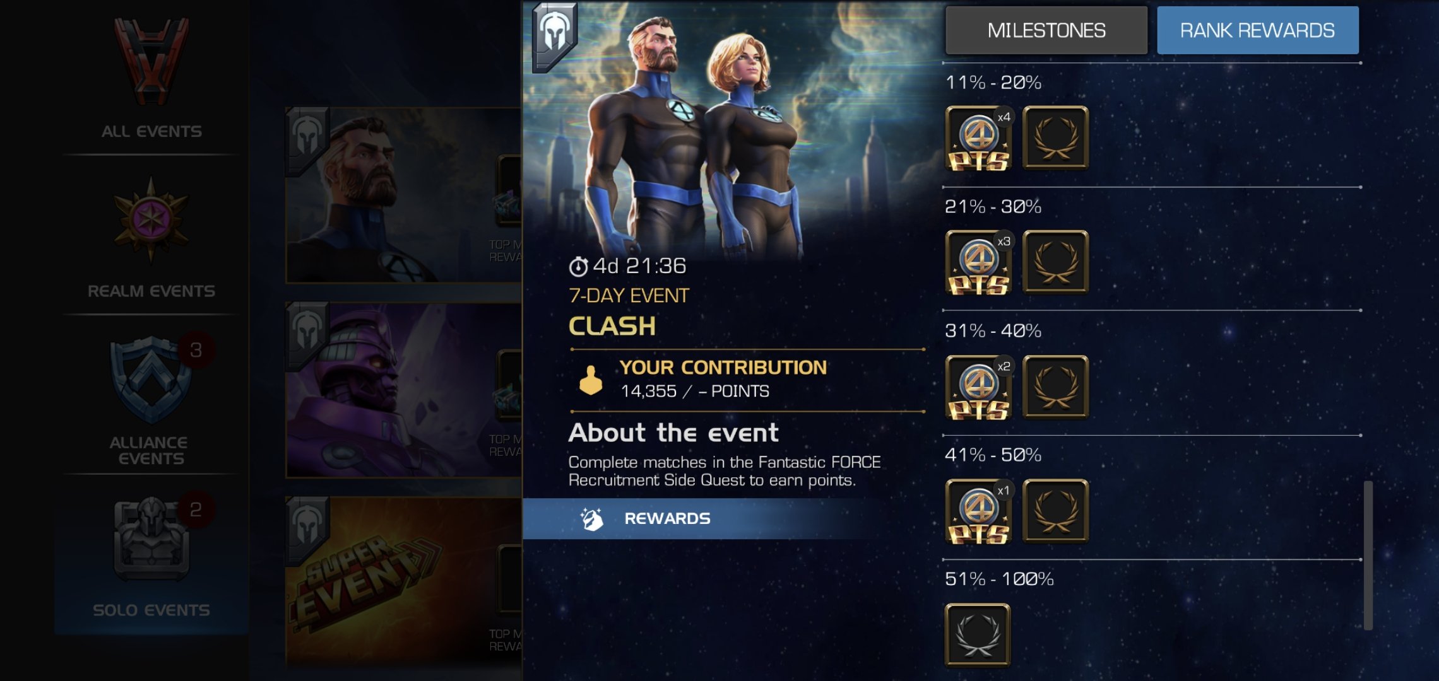Switch to the Rank Rewards tab

(x=1258, y=30)
